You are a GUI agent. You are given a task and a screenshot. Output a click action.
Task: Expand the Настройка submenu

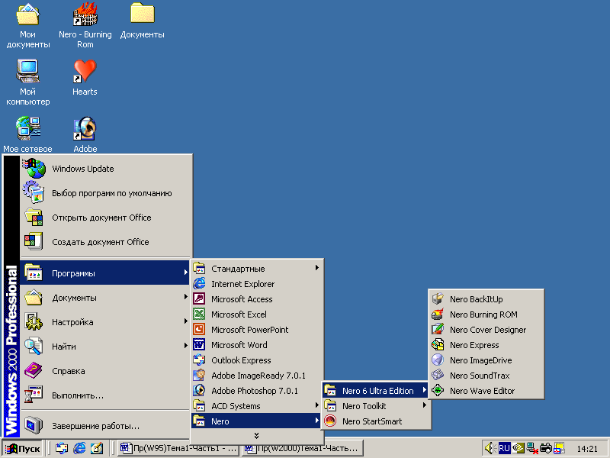click(x=105, y=322)
